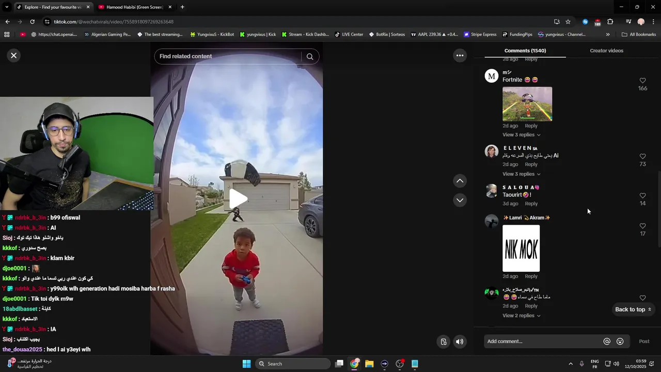
Task: Open Chrome's three-dot menu
Action: 653,22
